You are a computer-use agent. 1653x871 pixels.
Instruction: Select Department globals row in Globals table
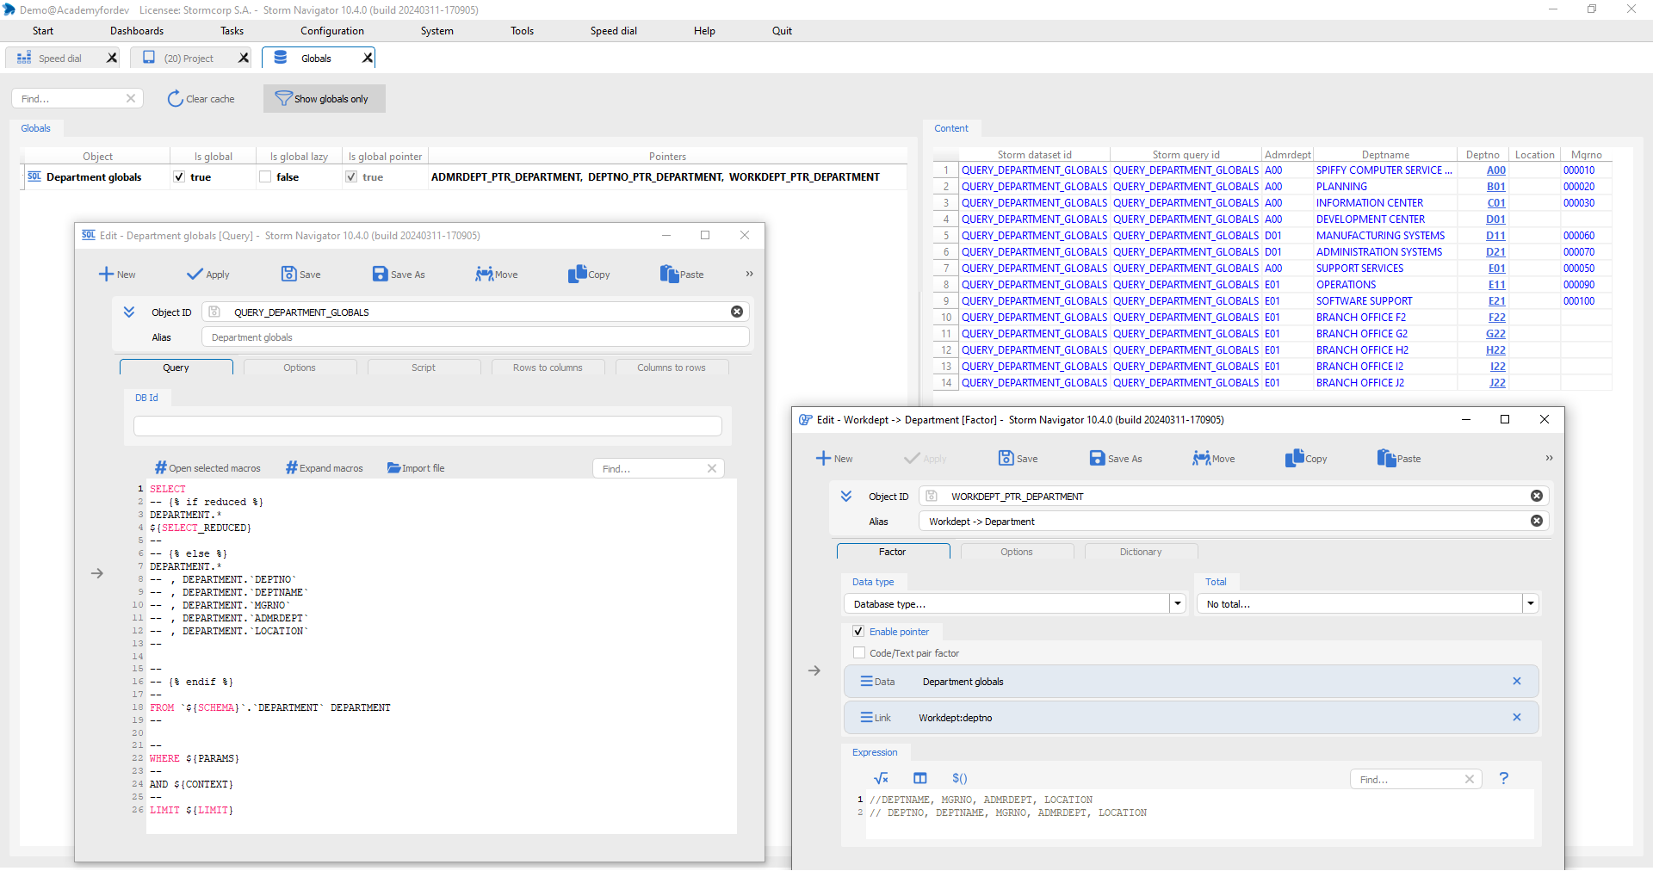(x=465, y=176)
